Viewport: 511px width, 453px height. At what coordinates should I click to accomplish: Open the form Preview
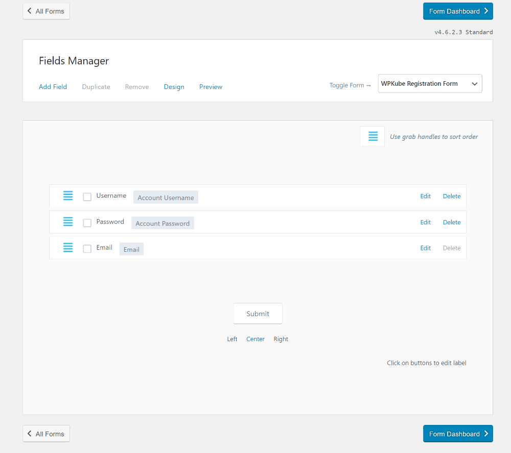coord(211,87)
